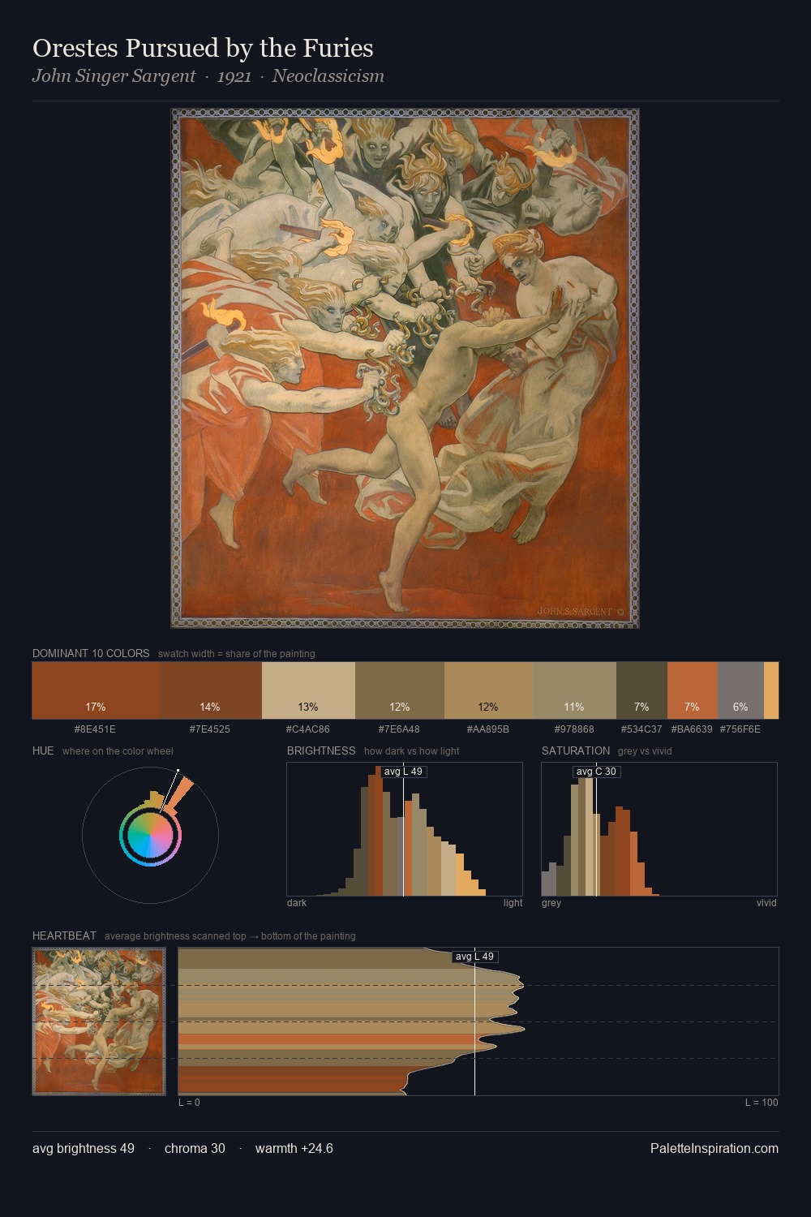Click the 'warmth +24.6' footer stat

(x=294, y=1148)
